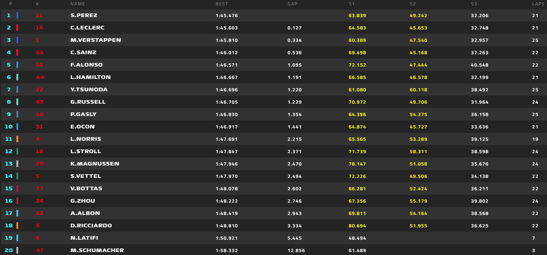
Task: Select C.SAINZ driver row name
Action: (84, 52)
